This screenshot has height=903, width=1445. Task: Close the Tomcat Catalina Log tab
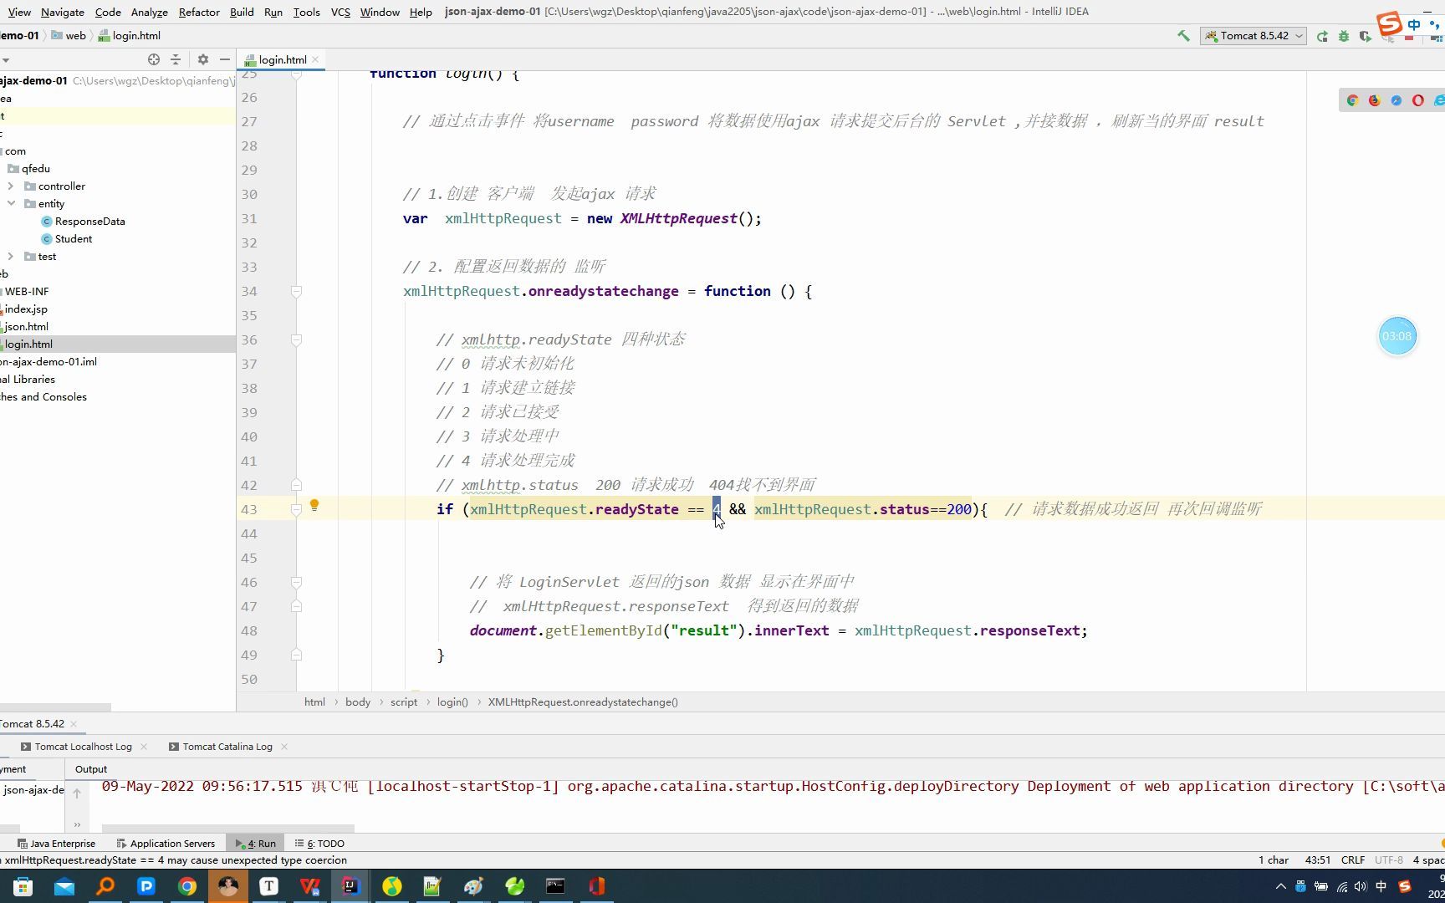click(x=284, y=747)
